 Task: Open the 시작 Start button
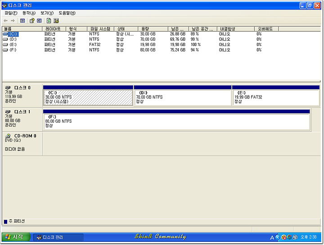(x=16, y=237)
